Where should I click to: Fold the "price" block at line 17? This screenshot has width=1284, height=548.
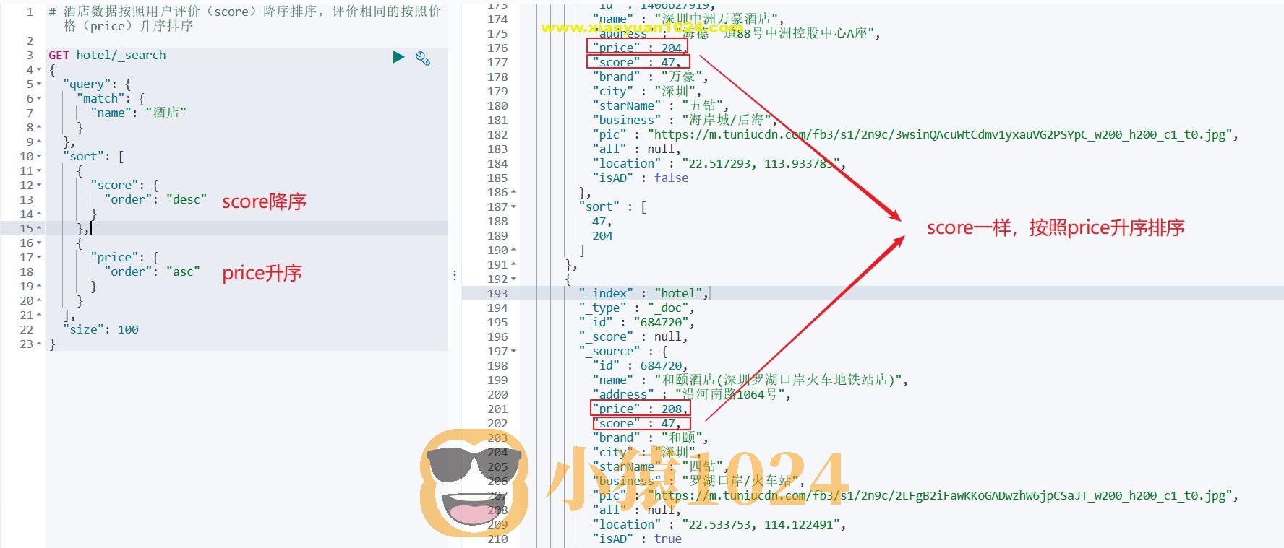(x=39, y=258)
